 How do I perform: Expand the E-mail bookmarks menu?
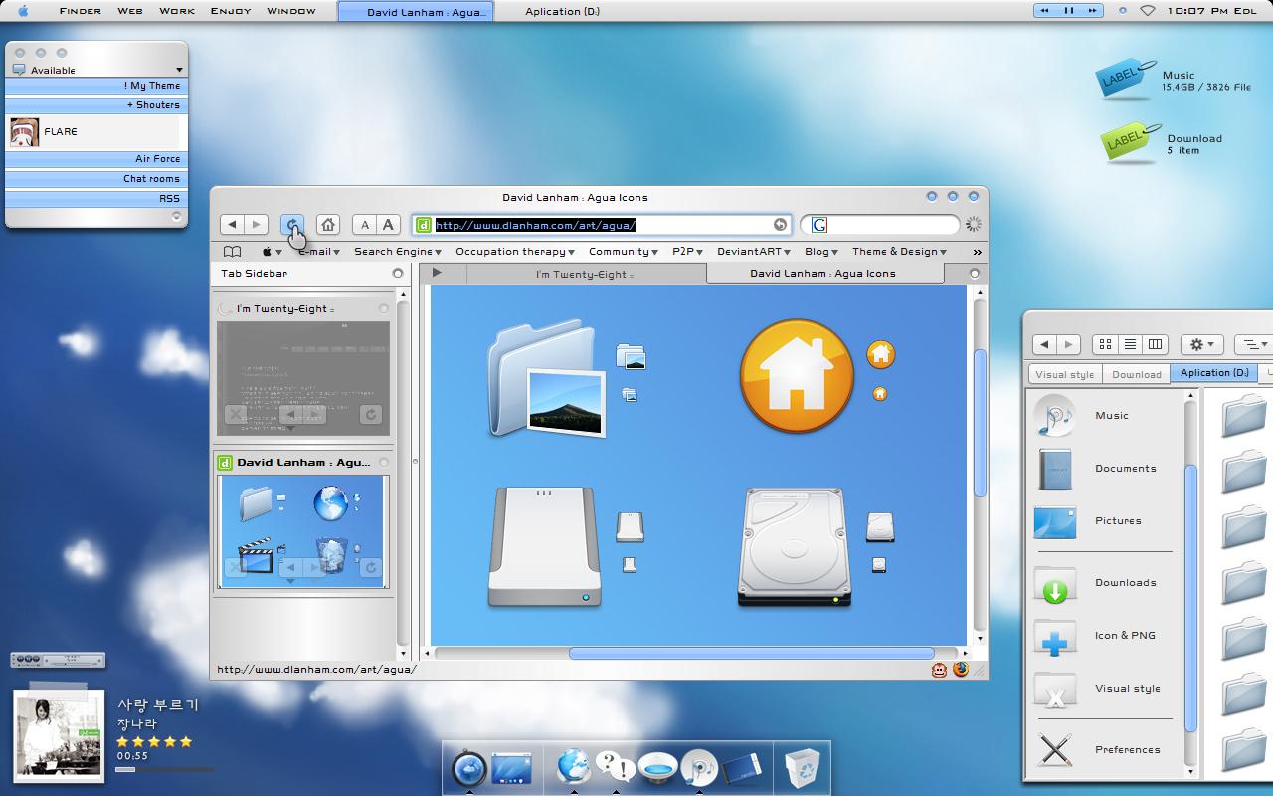pyautogui.click(x=318, y=252)
